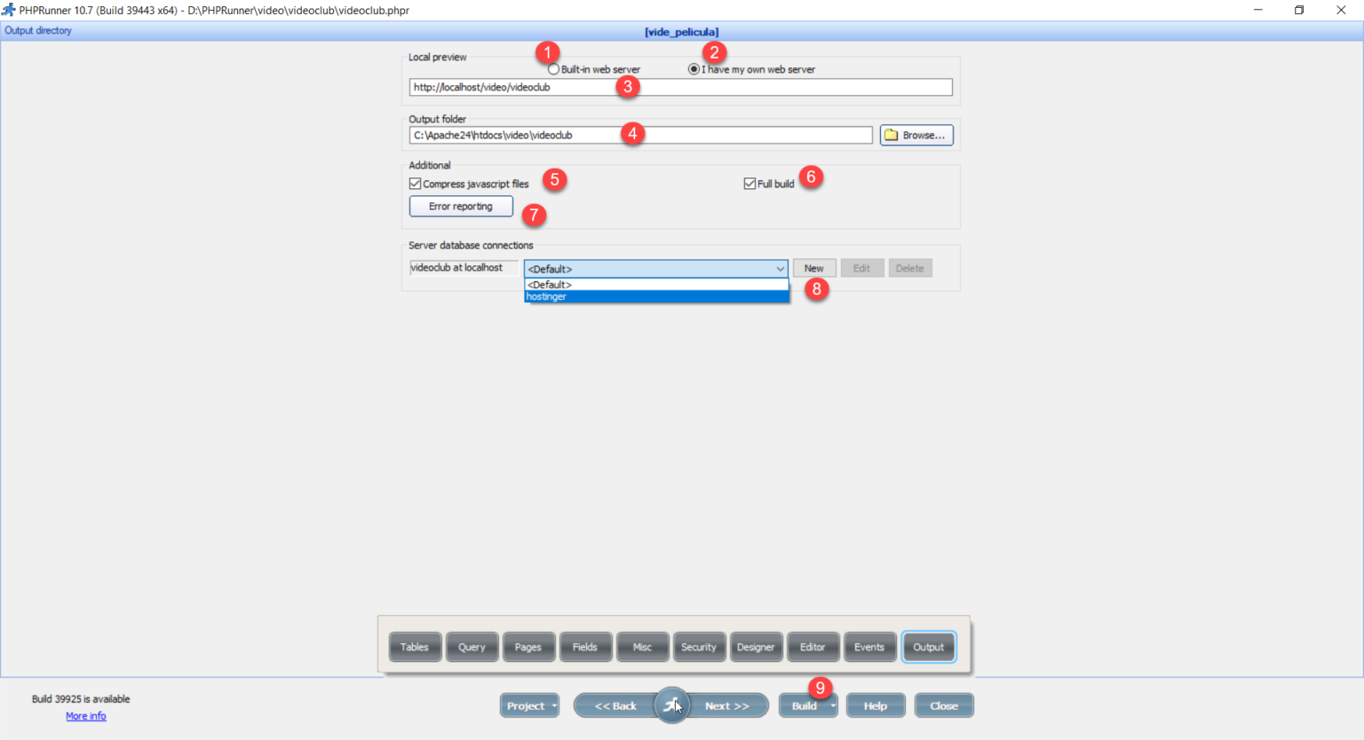Open the Tables section
The width and height of the screenshot is (1364, 740).
click(415, 647)
